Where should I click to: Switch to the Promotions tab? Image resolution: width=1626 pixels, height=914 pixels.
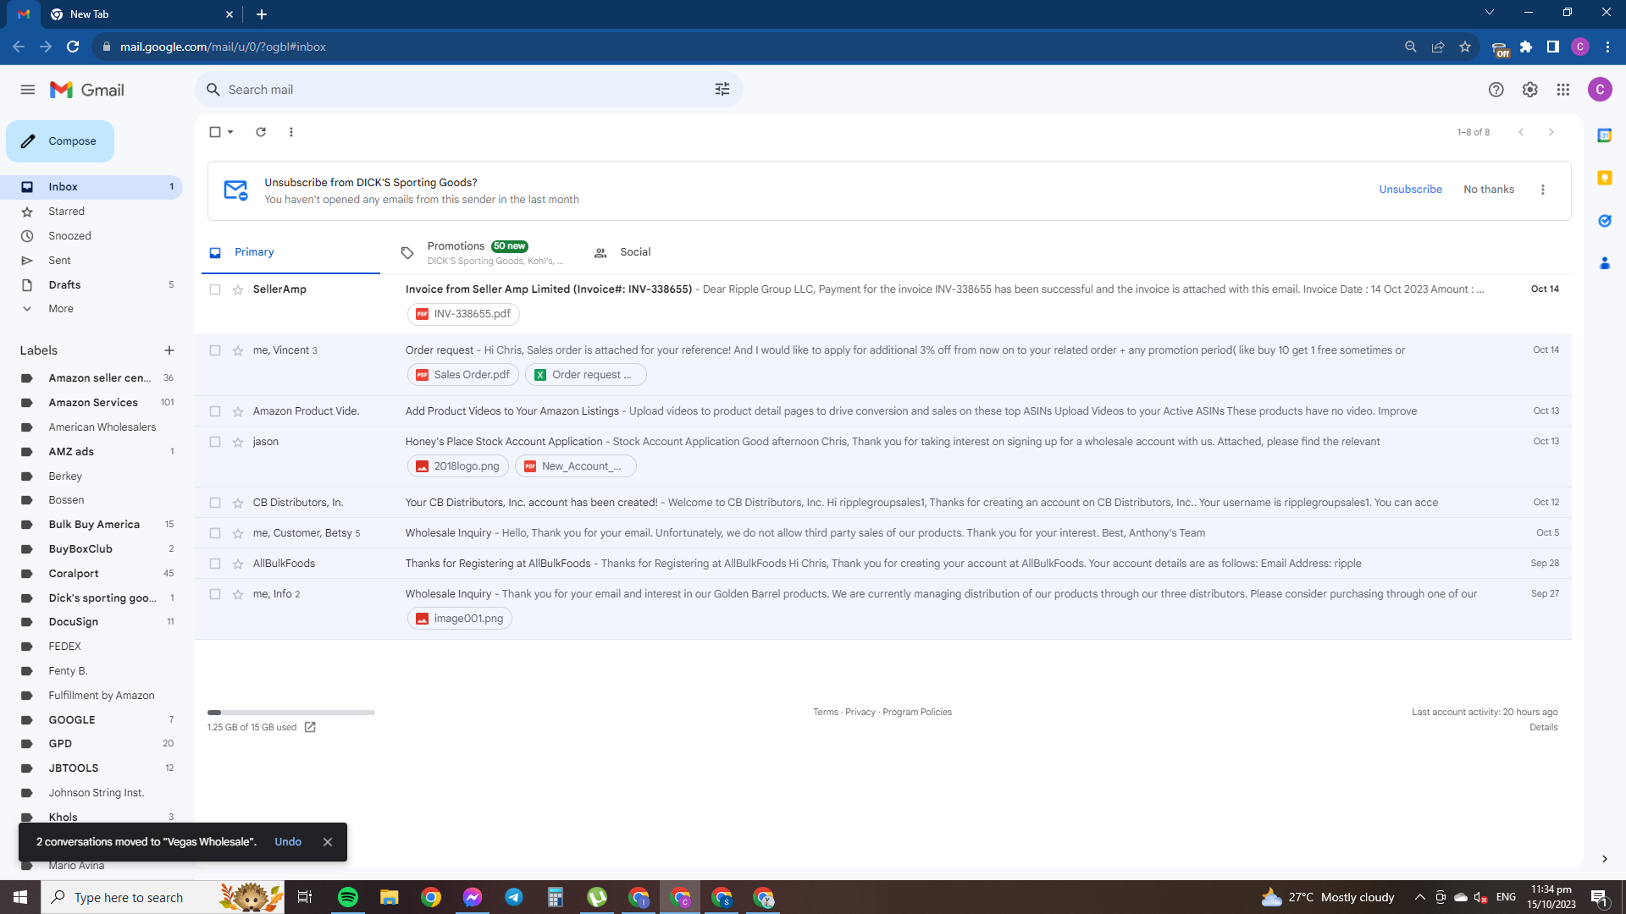483,252
